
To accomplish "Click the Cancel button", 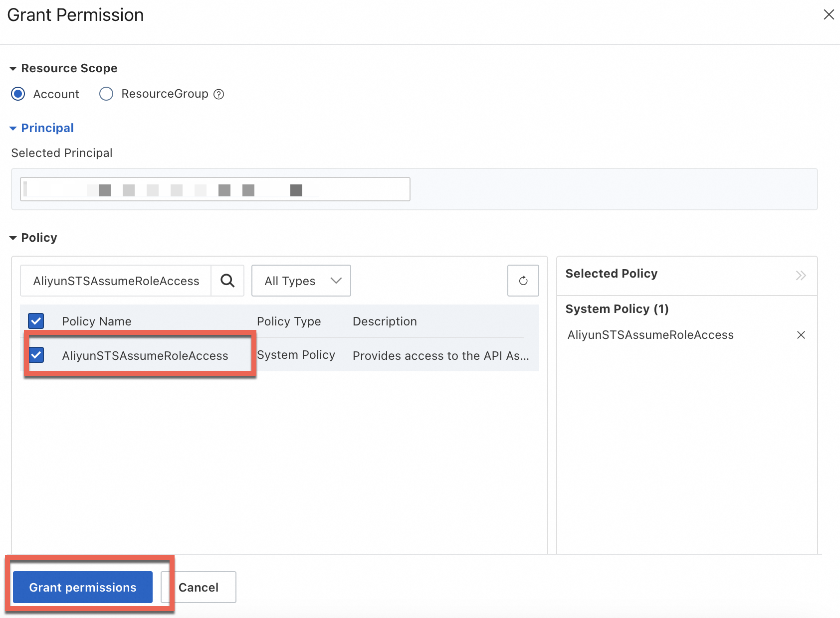I will click(199, 587).
